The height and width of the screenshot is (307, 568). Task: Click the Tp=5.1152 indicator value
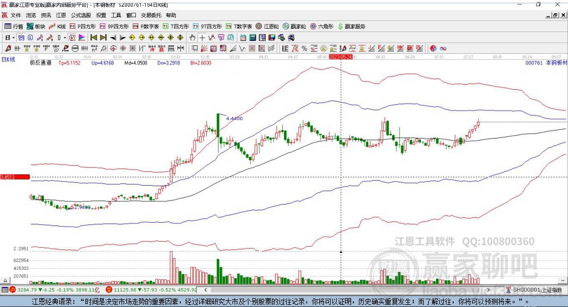[69, 63]
